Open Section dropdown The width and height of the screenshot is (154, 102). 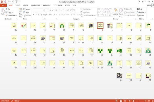(27, 16)
